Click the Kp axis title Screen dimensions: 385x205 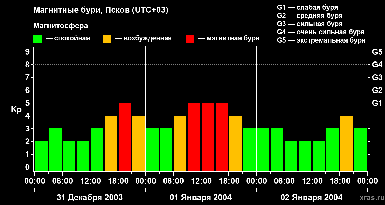[x=16, y=110]
